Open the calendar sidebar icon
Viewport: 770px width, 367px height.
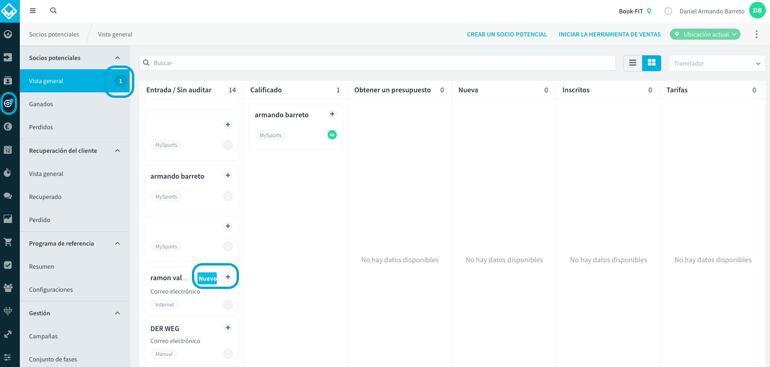click(8, 150)
